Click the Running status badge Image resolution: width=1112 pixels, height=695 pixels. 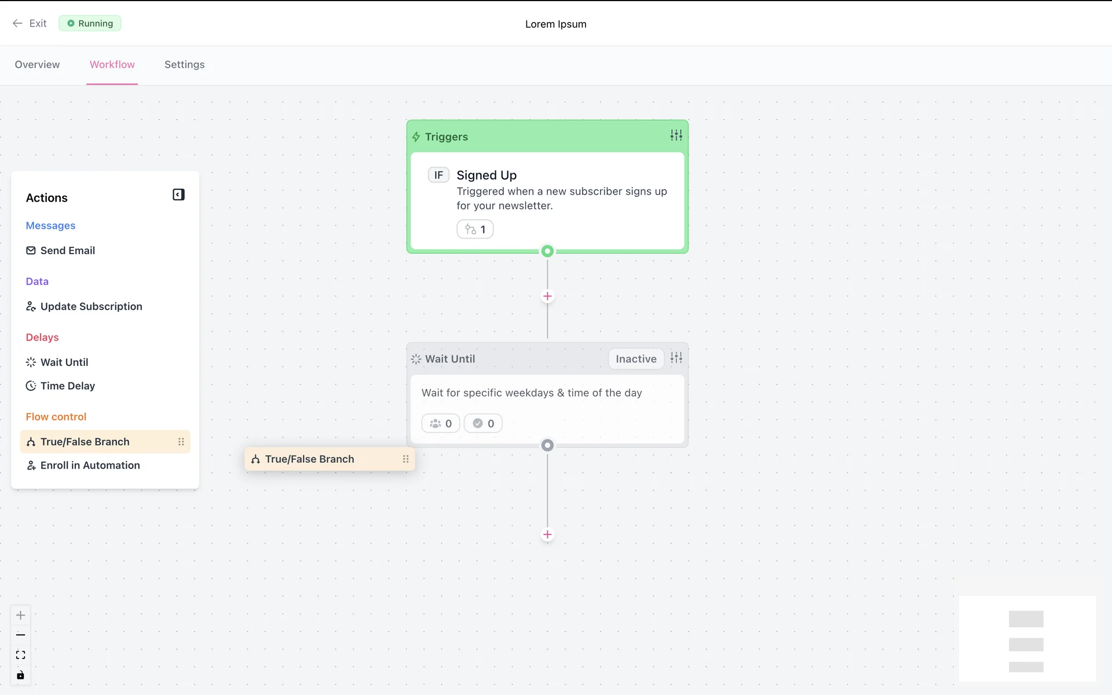(x=90, y=23)
